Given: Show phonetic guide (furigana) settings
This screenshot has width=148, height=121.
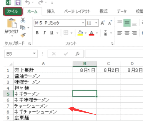Looking at the screenshot, I should 105,33.
